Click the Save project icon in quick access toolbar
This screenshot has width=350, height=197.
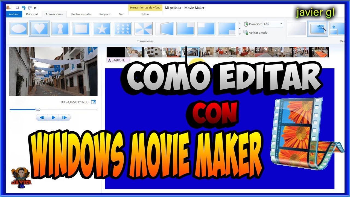click(x=17, y=8)
